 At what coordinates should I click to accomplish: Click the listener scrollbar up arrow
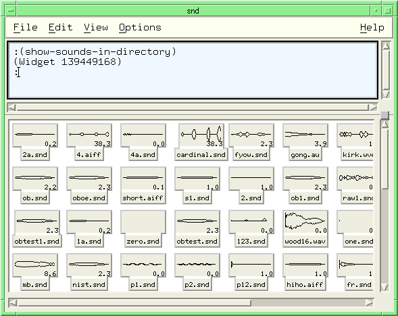tap(386, 45)
